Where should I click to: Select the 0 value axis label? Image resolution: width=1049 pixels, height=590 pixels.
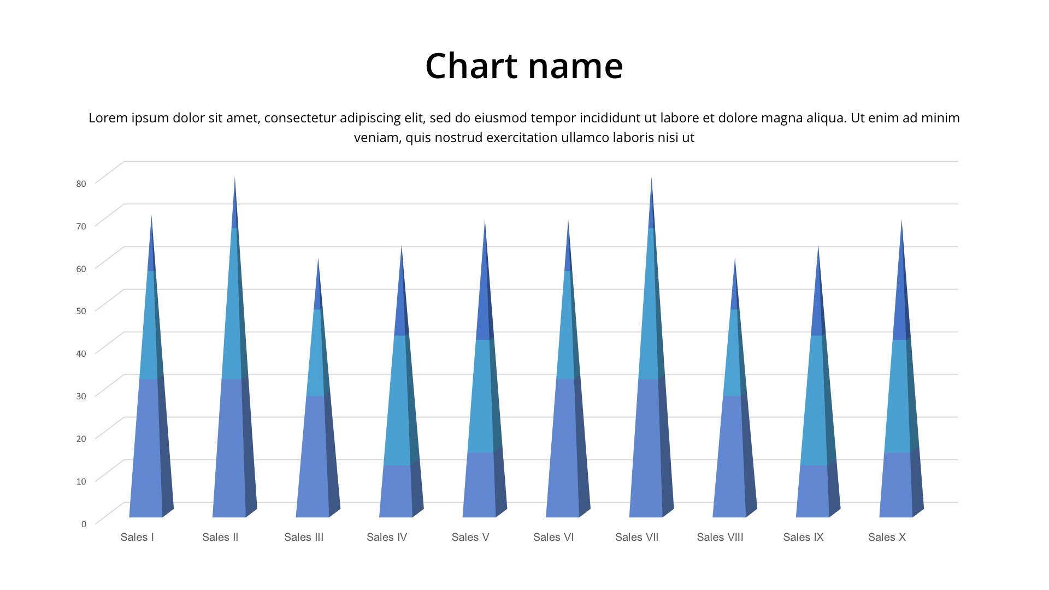tap(84, 524)
